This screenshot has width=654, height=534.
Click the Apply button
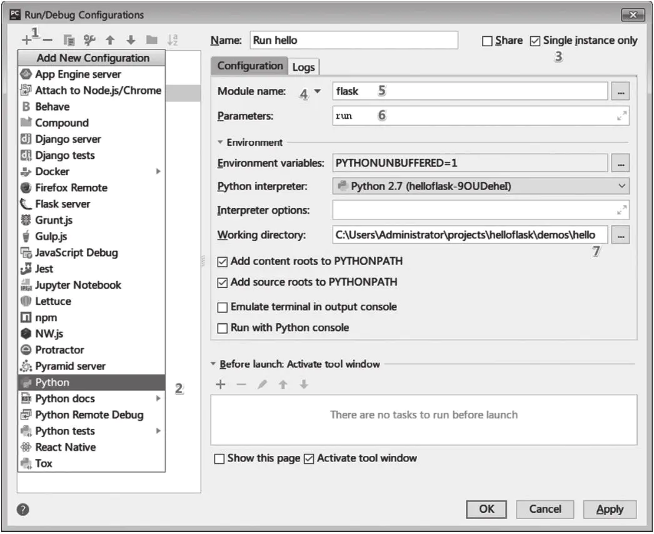(609, 509)
